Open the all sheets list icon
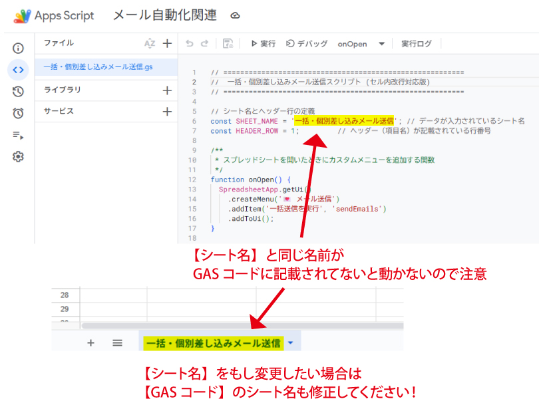 click(x=118, y=343)
